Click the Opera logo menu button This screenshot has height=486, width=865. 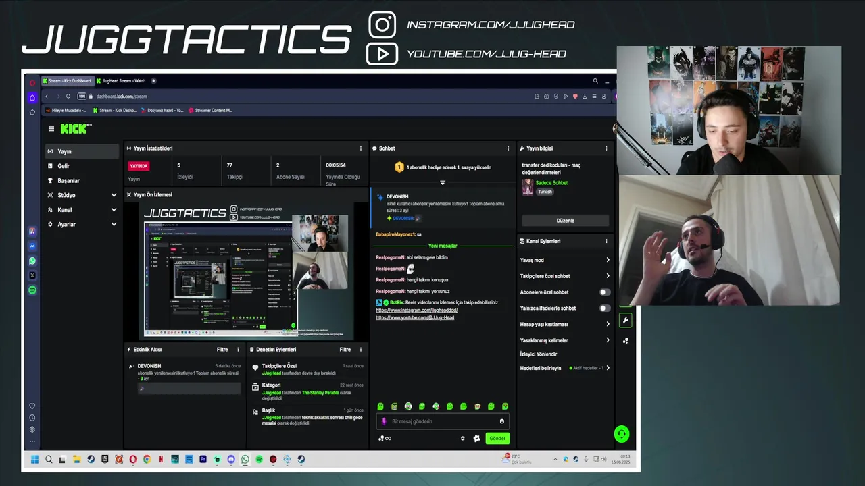pos(32,82)
